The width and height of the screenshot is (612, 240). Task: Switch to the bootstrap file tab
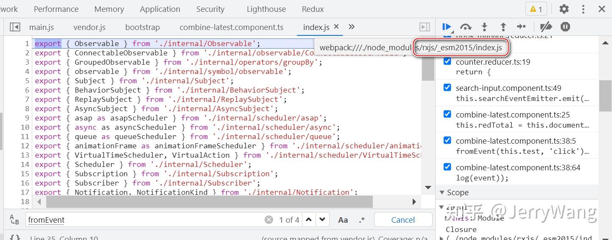click(x=143, y=27)
